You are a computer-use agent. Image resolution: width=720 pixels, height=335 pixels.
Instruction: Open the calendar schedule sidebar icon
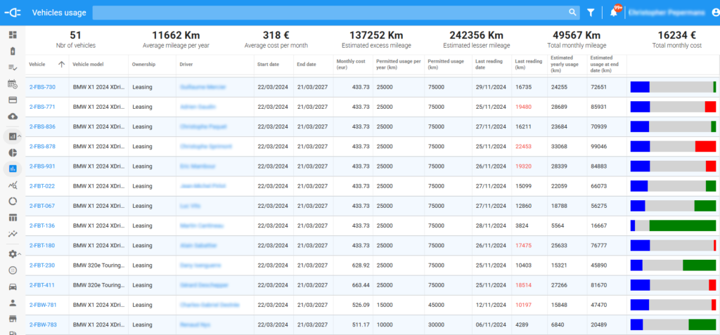click(x=12, y=84)
